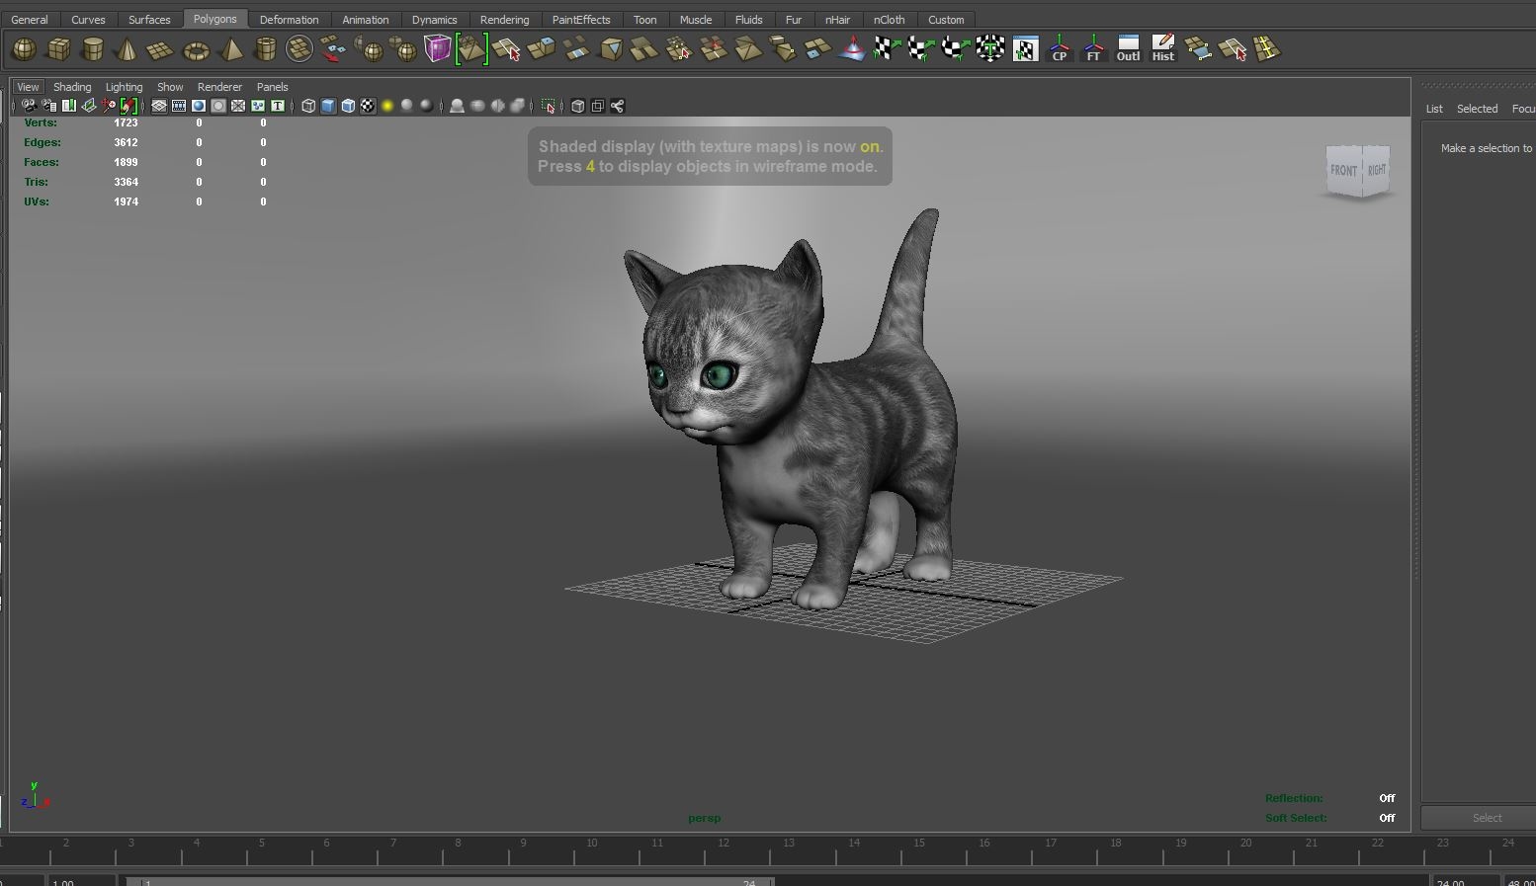Click the FT shelf icon

(1093, 48)
